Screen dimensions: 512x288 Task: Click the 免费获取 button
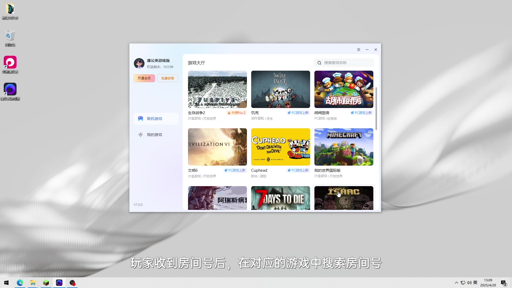167,78
